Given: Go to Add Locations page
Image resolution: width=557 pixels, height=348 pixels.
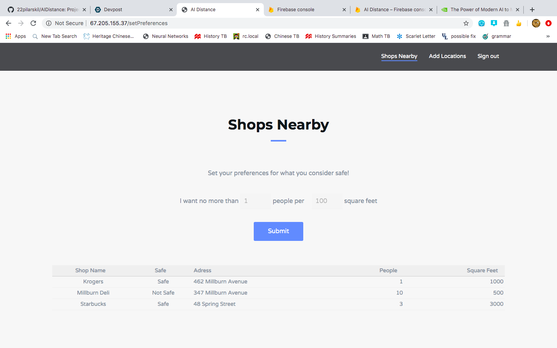Looking at the screenshot, I should point(448,56).
